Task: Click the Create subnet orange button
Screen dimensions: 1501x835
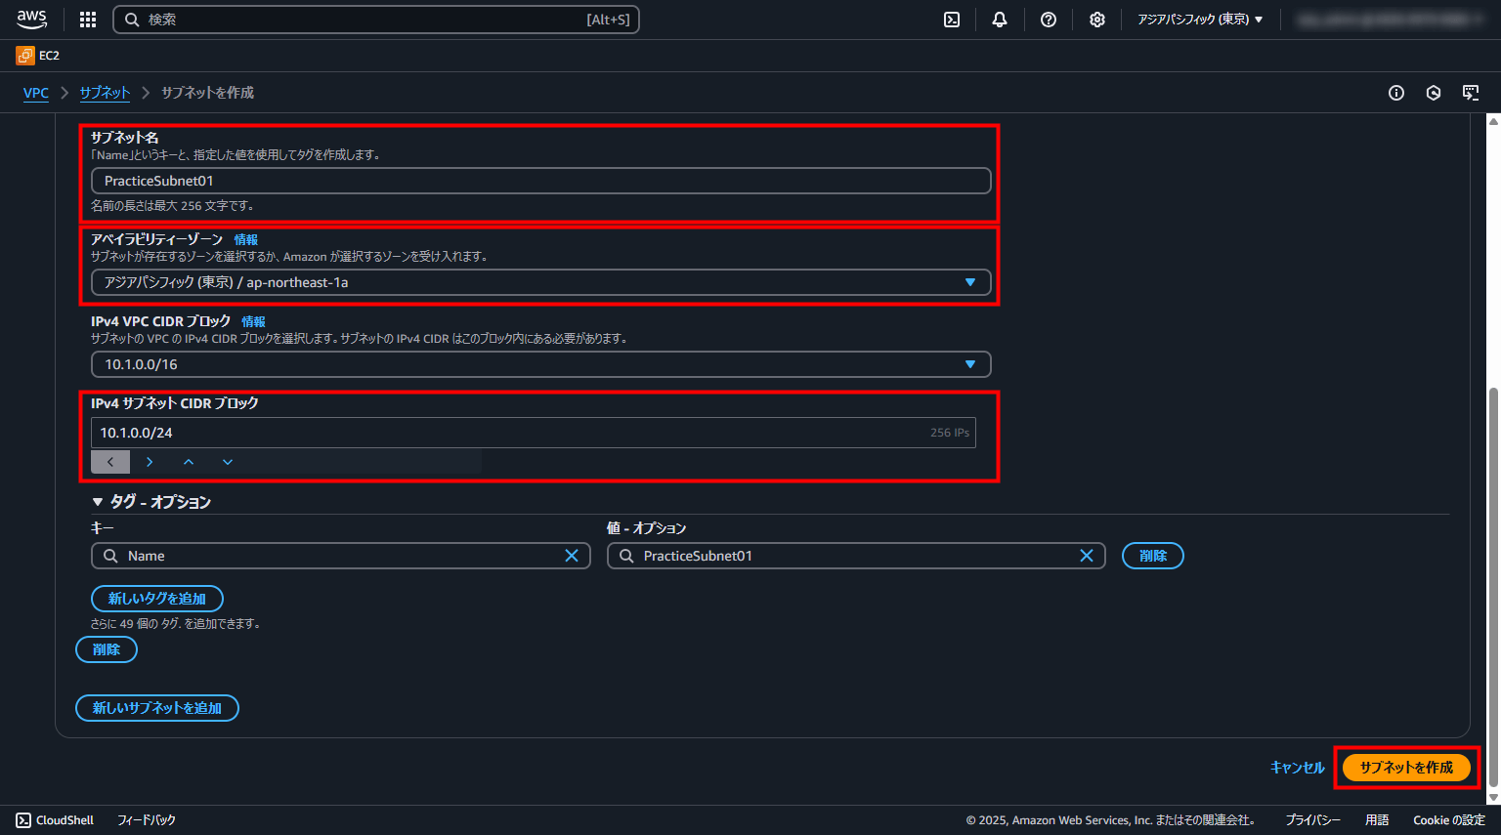Action: [1406, 768]
